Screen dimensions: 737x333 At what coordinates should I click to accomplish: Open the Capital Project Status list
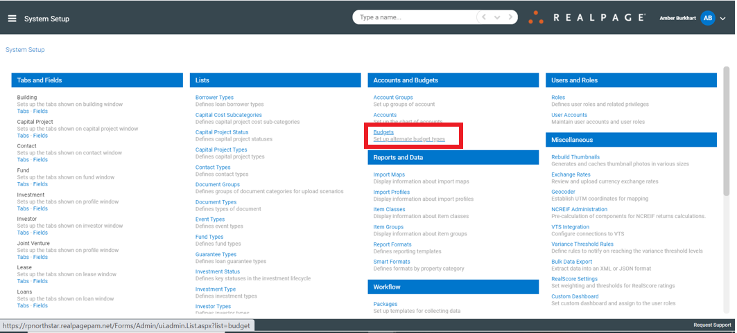(222, 132)
